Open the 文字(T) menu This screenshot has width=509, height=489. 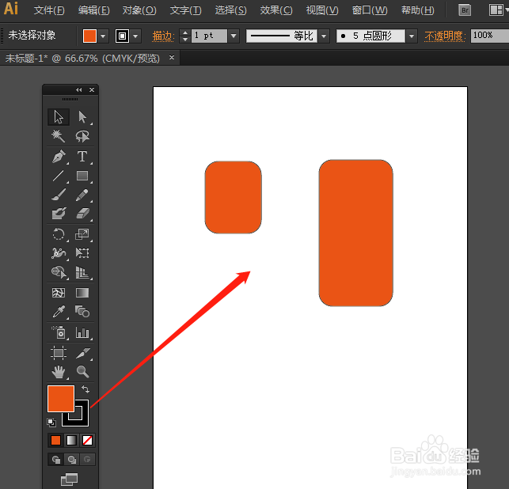[x=186, y=10]
